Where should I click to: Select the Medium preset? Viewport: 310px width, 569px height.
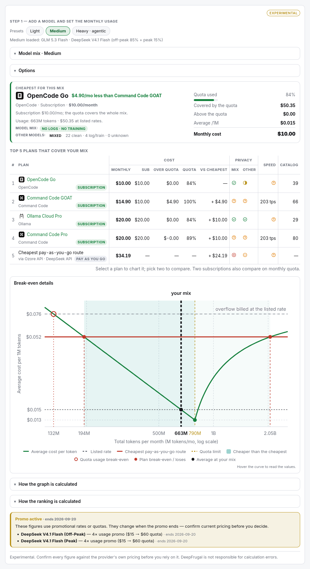point(58,31)
